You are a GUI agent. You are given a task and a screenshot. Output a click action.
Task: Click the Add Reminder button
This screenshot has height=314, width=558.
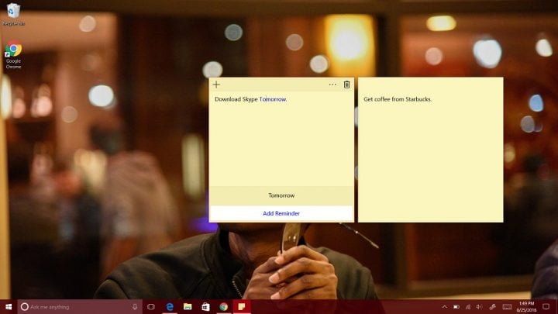coord(281,213)
